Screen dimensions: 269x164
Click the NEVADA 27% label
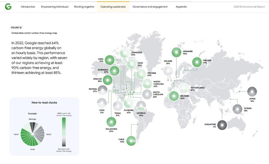click(x=93, y=90)
